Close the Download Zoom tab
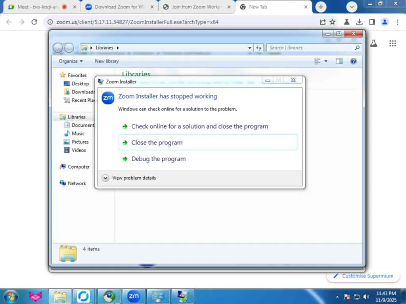This screenshot has height=304, width=406. coord(152,7)
